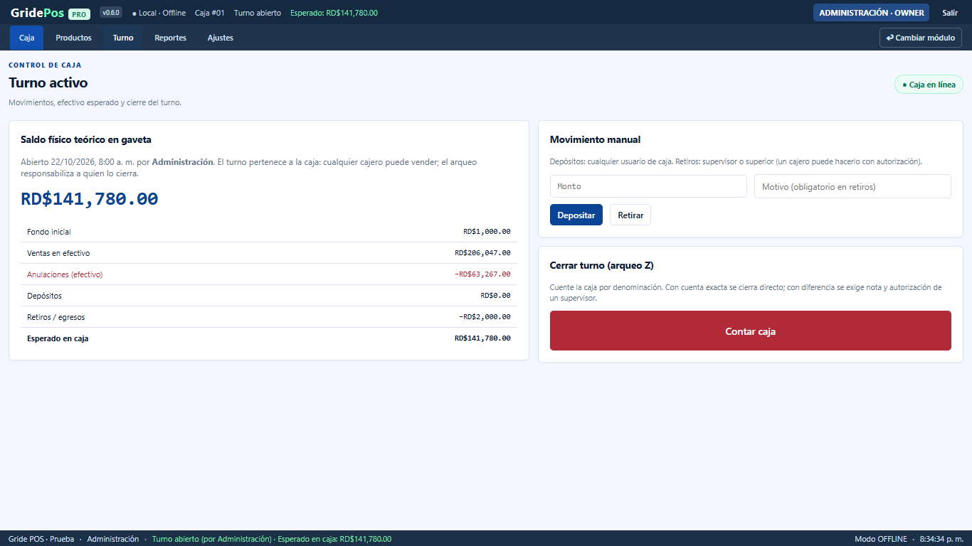Click Modo OFFLINE in the status bar
The width and height of the screenshot is (972, 546).
click(x=881, y=539)
